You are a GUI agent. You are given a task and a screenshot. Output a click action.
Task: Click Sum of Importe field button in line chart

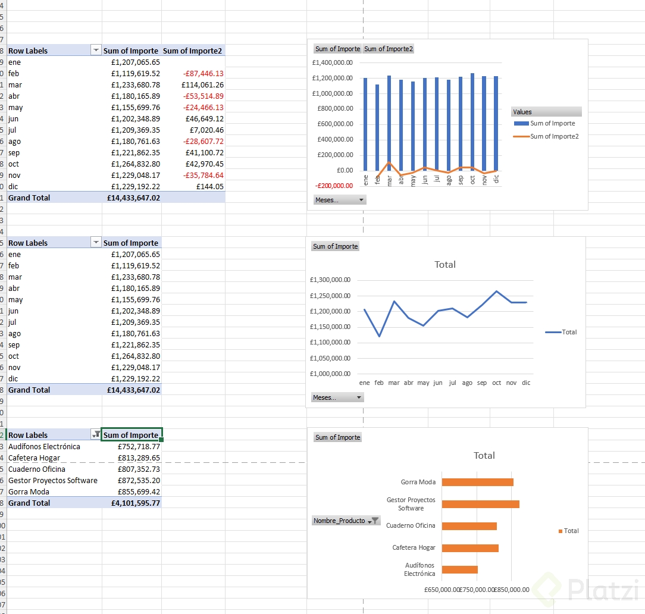tap(335, 246)
